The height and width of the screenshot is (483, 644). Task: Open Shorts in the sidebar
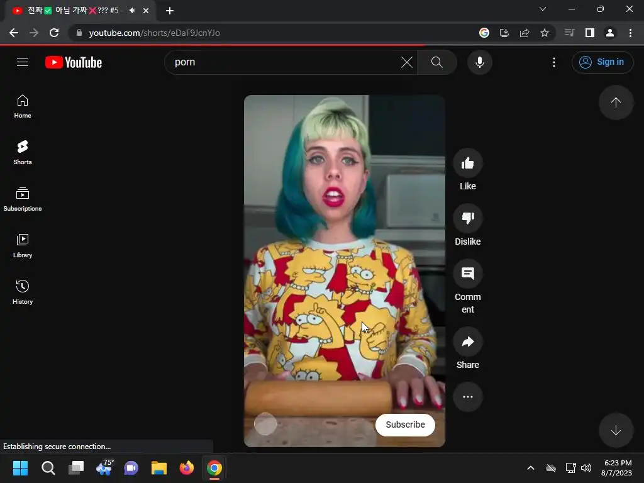[x=23, y=153]
